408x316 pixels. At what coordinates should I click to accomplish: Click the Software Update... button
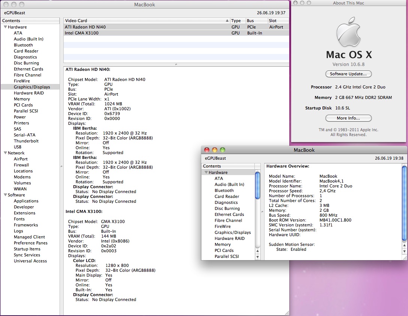348,74
